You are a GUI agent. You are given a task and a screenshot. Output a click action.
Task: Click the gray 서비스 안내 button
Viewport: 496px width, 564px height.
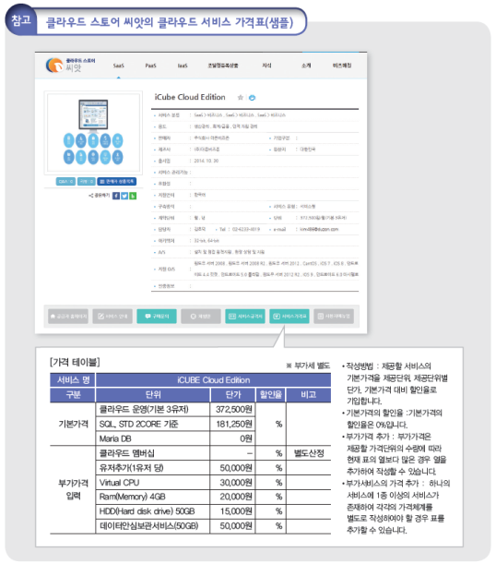tap(112, 317)
